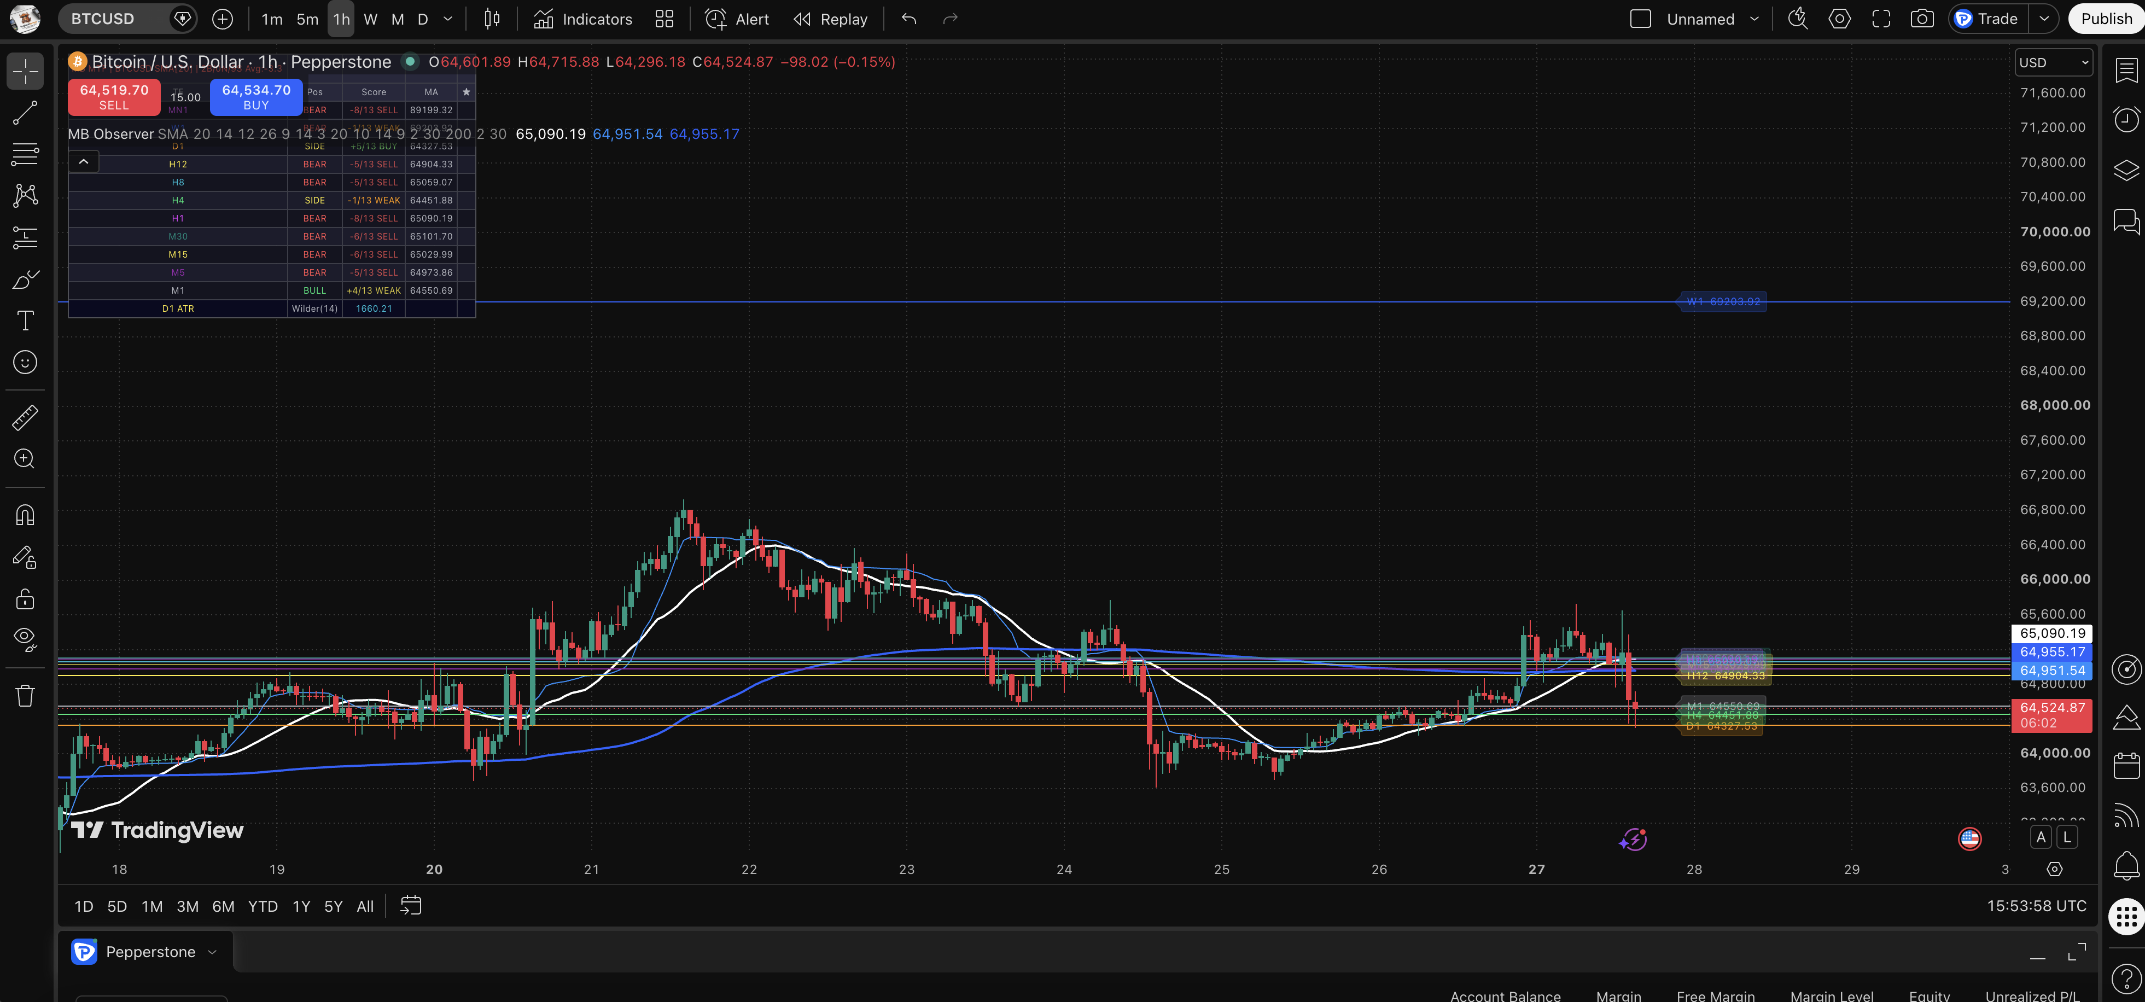Toggle stay in drawing mode
Image resolution: width=2145 pixels, height=1002 pixels.
click(25, 557)
